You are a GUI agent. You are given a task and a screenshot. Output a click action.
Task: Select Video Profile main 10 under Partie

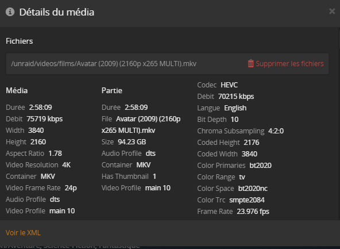point(158,188)
